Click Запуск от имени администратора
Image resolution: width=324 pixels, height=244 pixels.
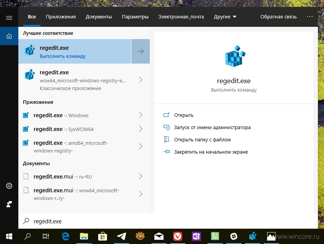coord(212,128)
